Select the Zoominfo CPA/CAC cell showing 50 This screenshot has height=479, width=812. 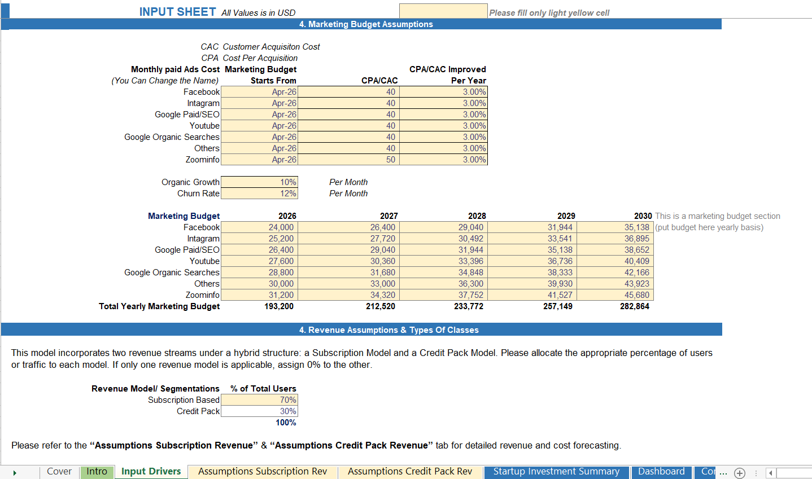coord(350,159)
